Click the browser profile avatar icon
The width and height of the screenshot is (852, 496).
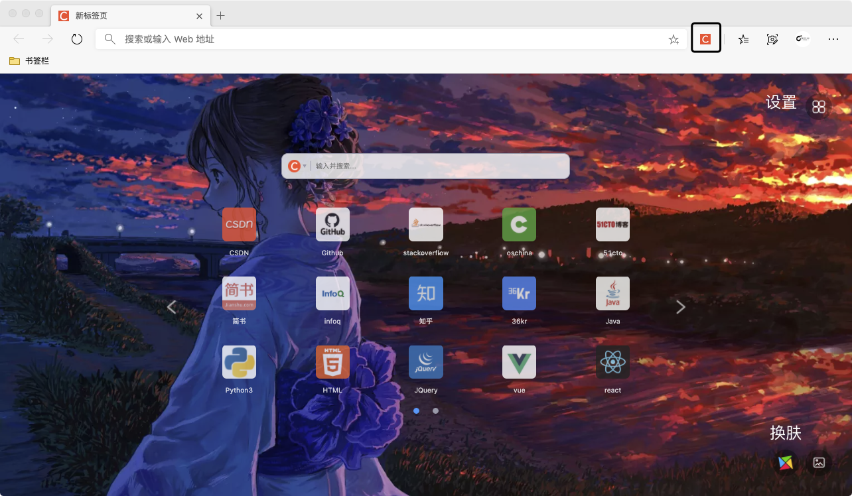coord(803,39)
